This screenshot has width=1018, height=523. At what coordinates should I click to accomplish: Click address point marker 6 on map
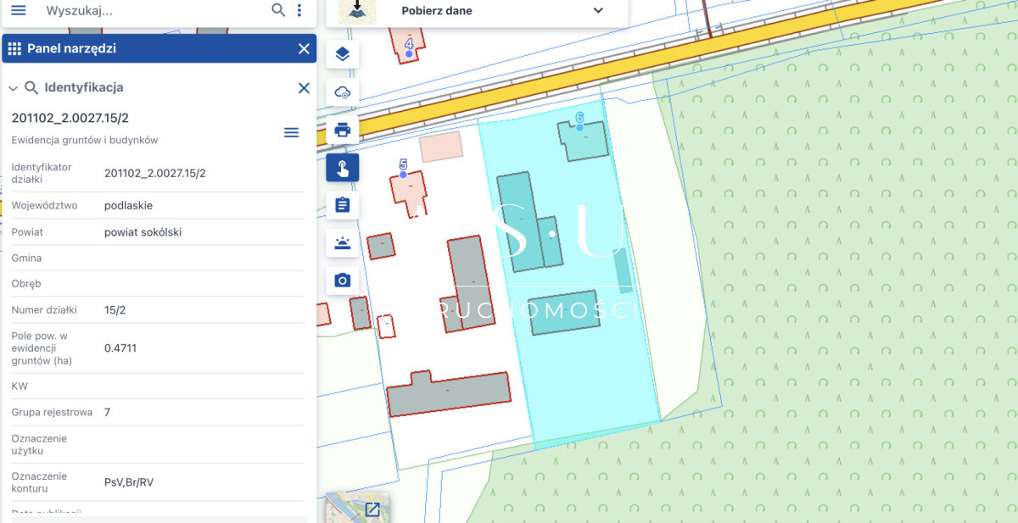pos(579,126)
